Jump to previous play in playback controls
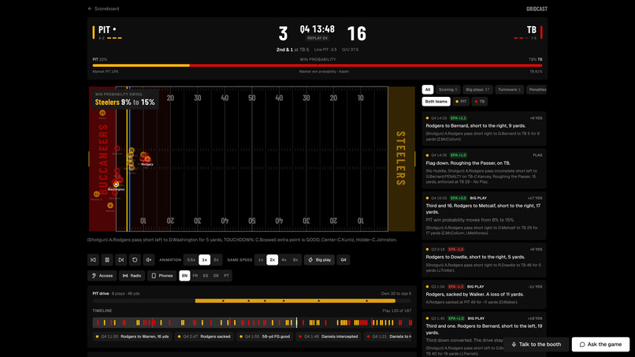 tap(93, 260)
